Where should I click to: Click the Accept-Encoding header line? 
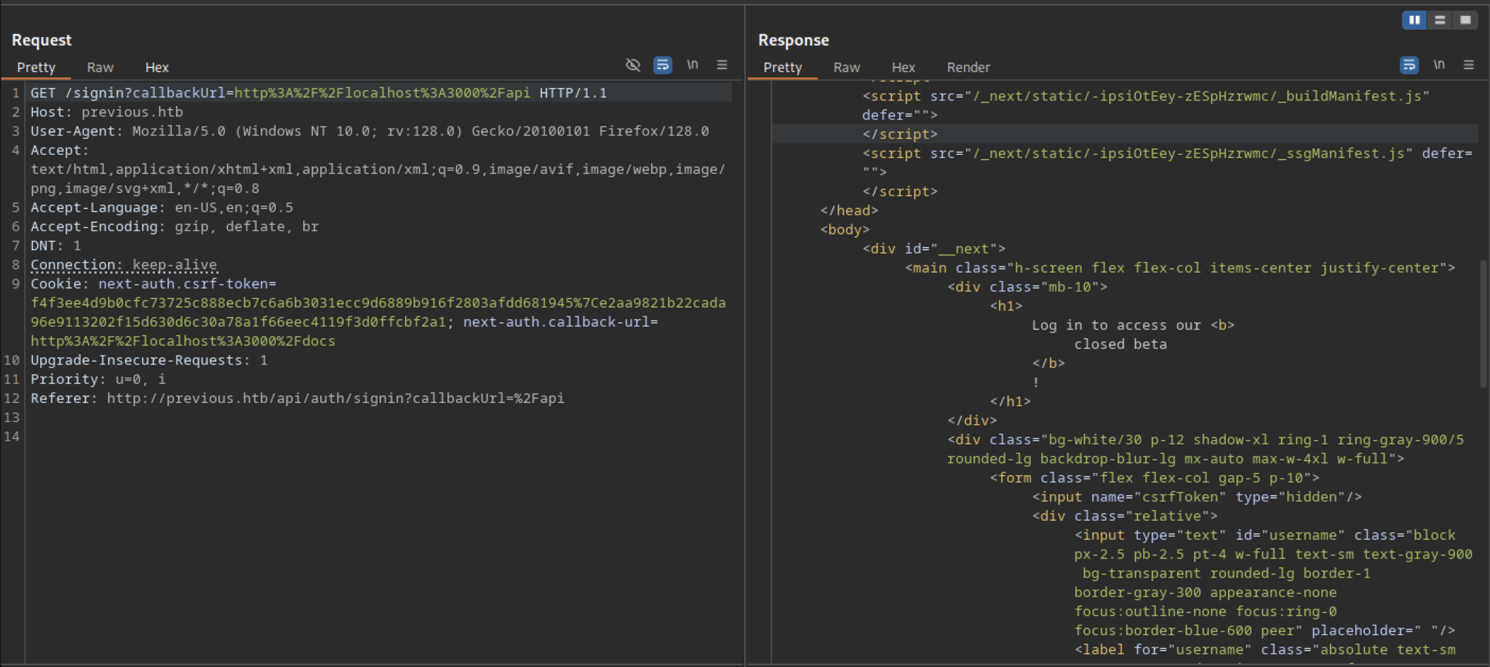point(175,226)
